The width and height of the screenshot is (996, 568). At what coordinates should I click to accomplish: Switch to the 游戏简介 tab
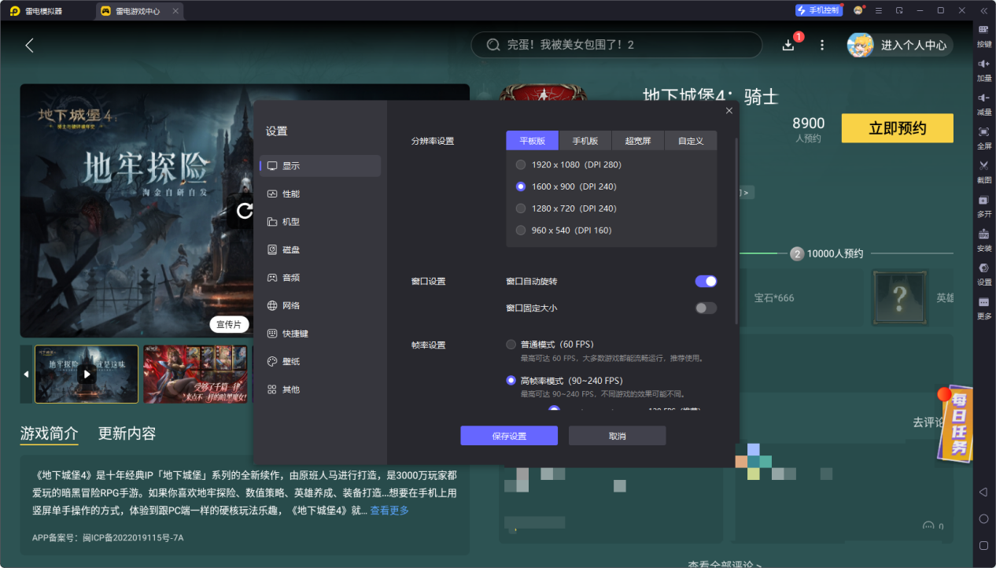coord(49,433)
